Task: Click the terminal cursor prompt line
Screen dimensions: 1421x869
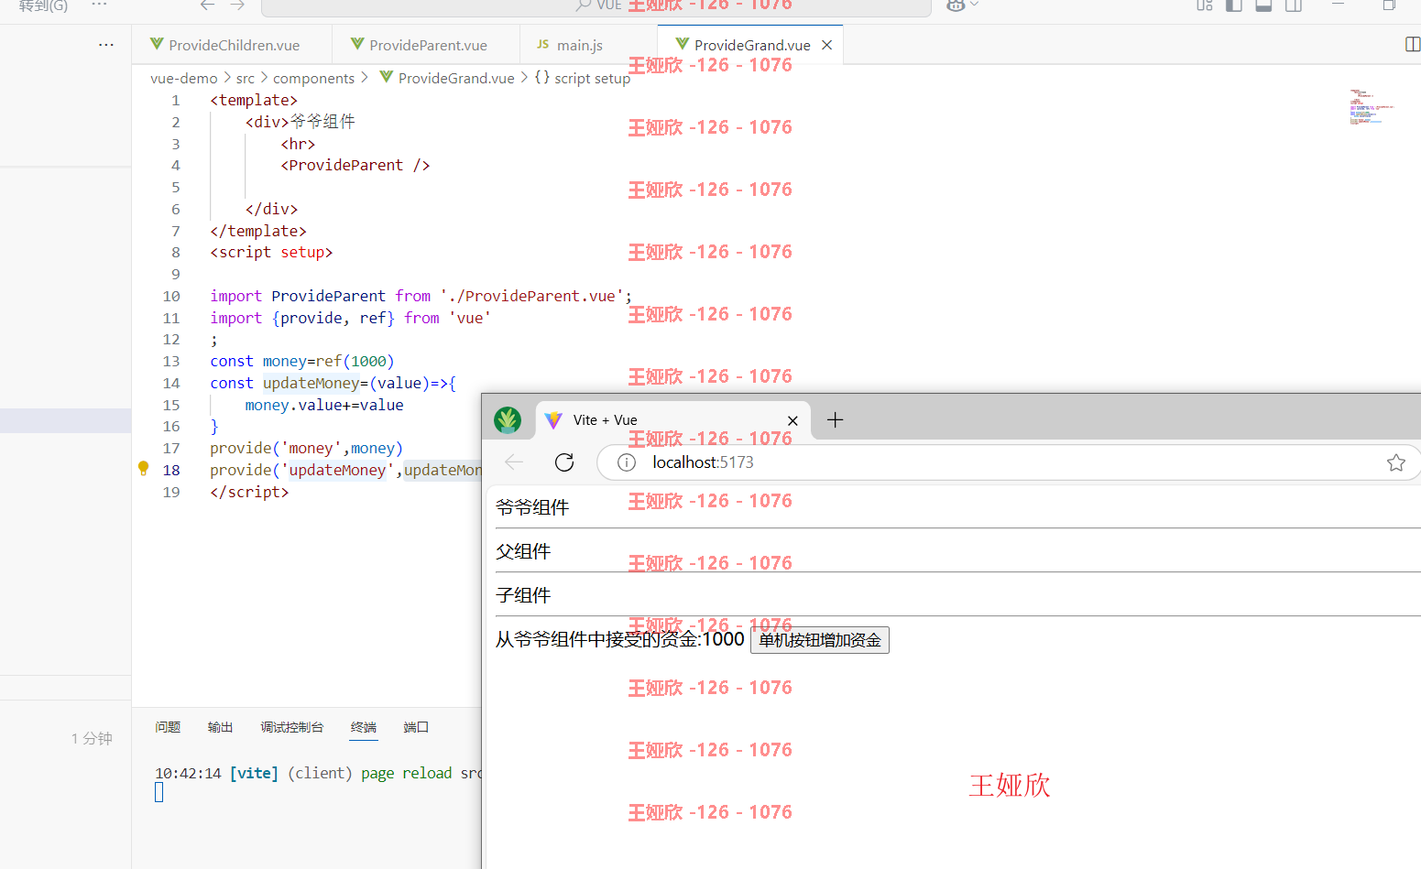Action: (159, 793)
